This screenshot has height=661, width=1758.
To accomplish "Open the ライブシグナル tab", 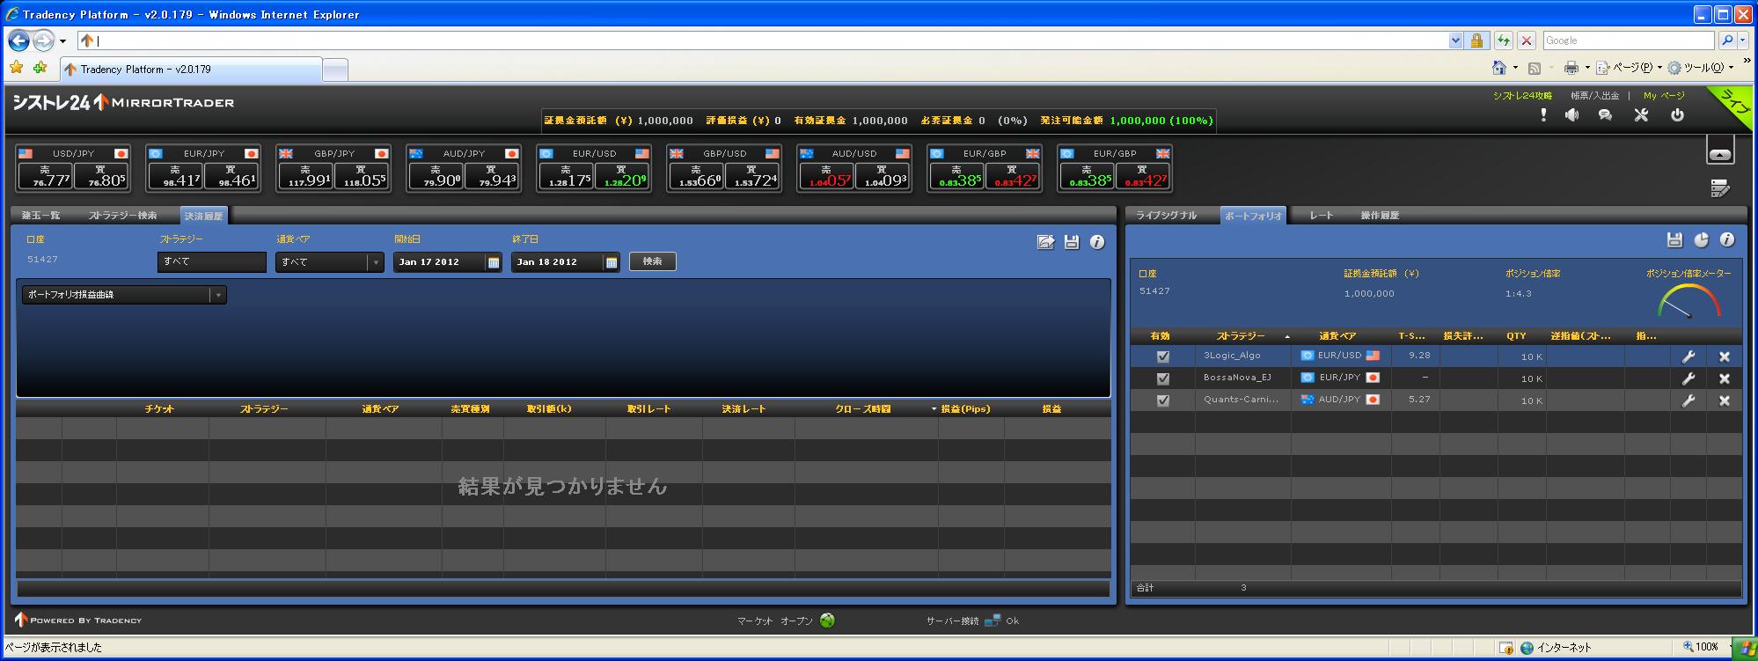I will click(1166, 216).
